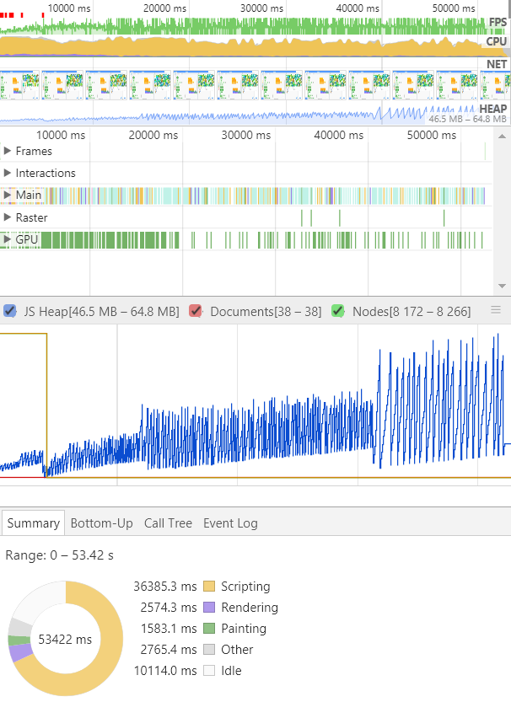Expand the Frames track
Viewport: 511px width, 702px height.
[7, 152]
